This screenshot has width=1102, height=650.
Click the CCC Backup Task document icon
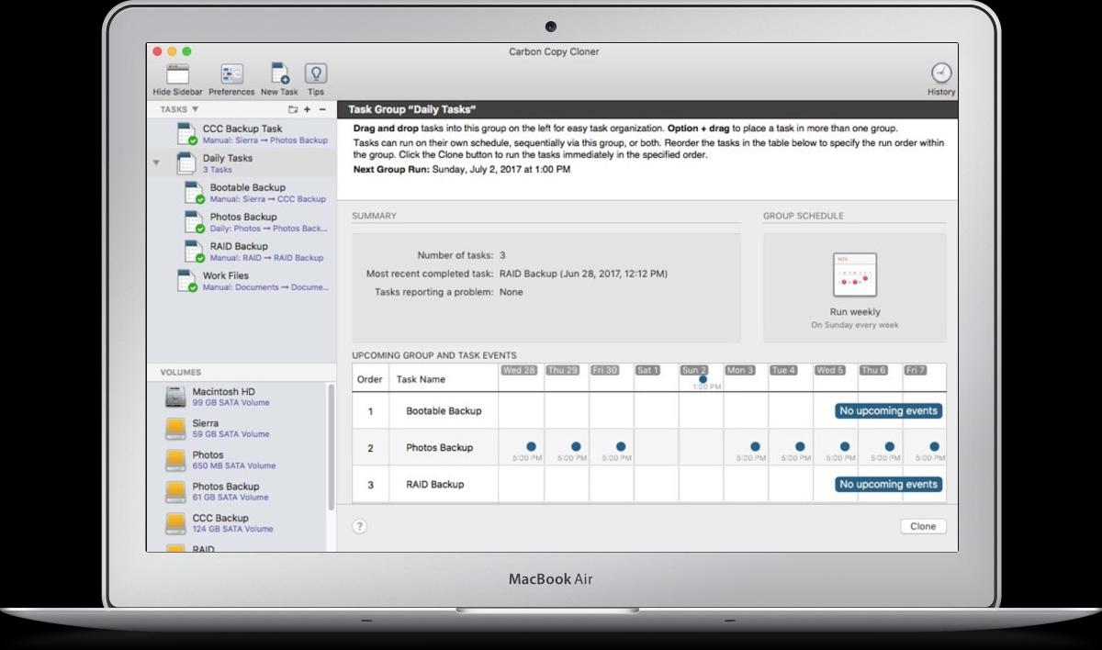point(187,134)
